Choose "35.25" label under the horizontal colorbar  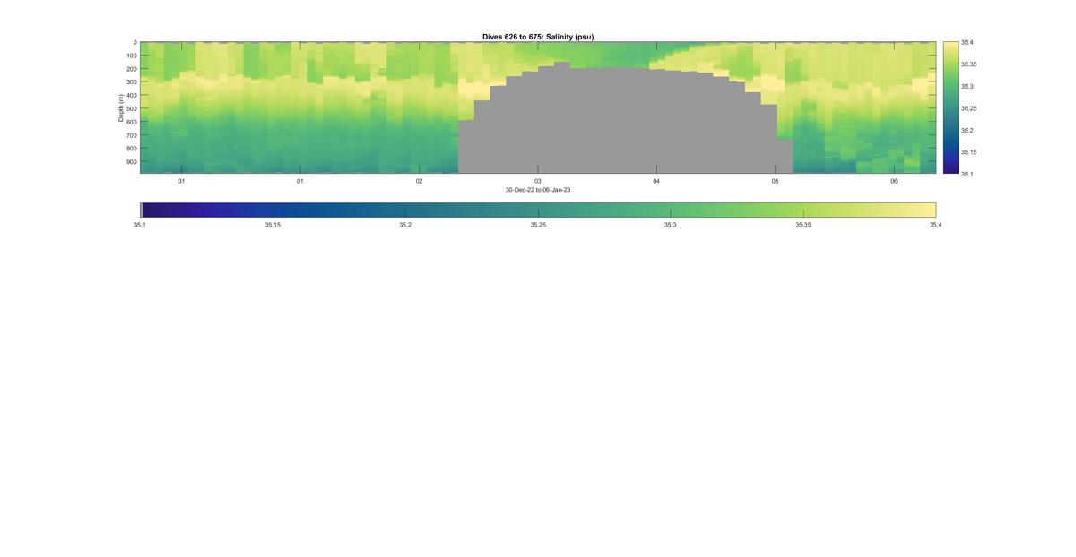click(x=538, y=225)
